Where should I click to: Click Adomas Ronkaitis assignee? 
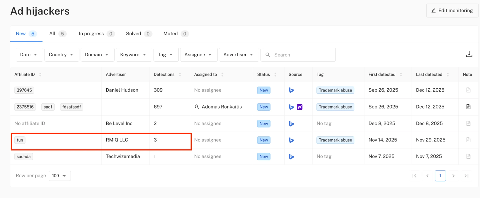click(218, 107)
